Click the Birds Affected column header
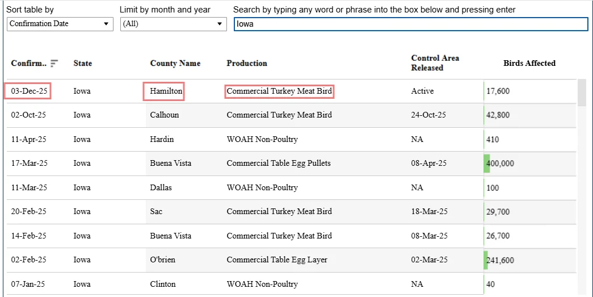Image resolution: width=593 pixels, height=297 pixels. (529, 63)
